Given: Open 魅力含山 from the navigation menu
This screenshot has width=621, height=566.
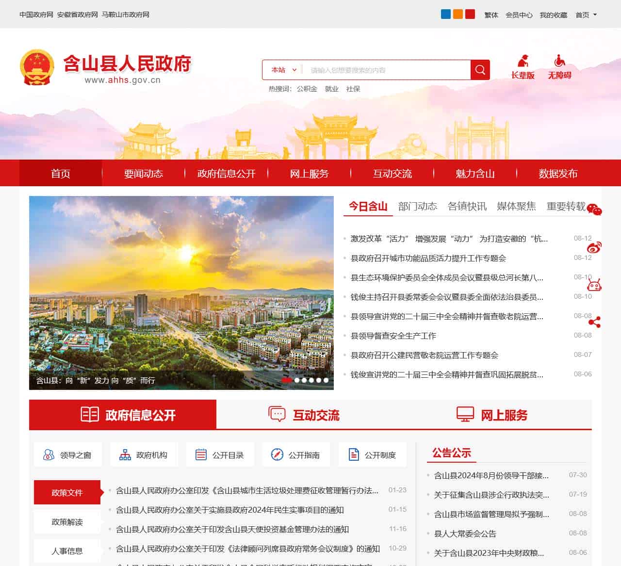Looking at the screenshot, I should coord(475,173).
